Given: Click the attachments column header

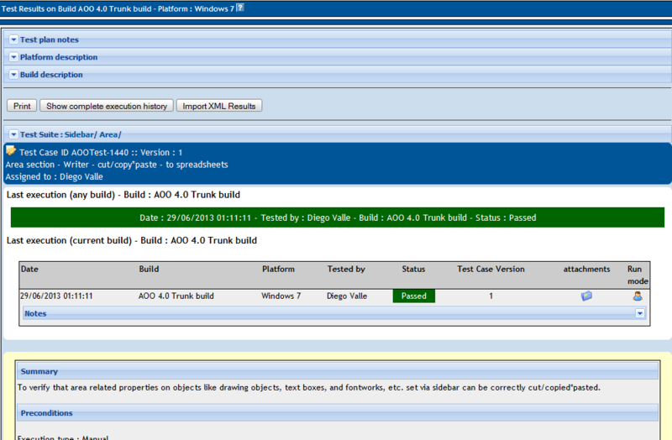Looking at the screenshot, I should (x=586, y=269).
